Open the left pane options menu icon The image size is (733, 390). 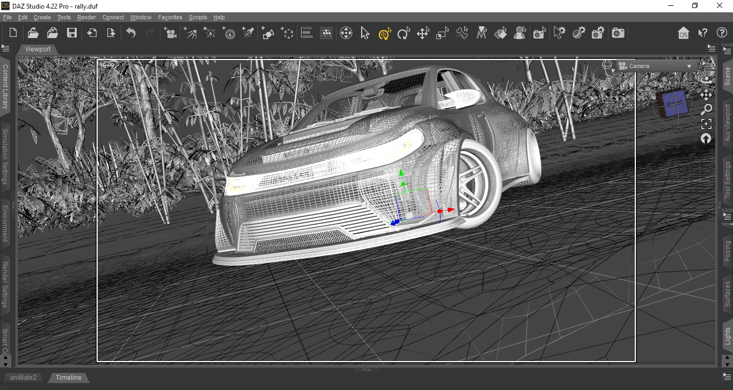pyautogui.click(x=5, y=49)
